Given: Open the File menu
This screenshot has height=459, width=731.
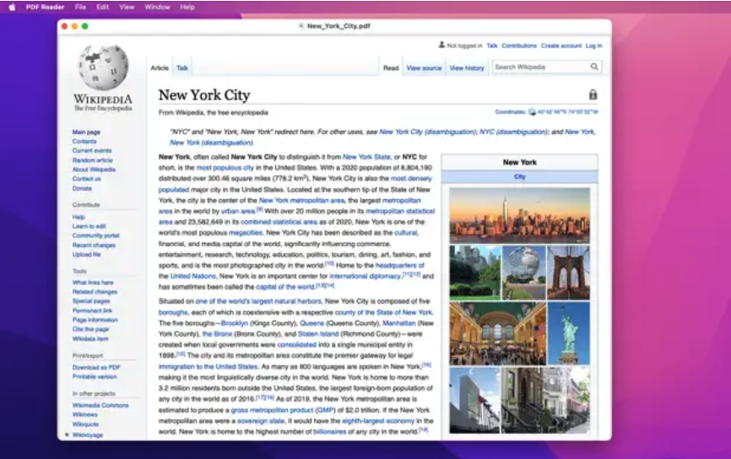Looking at the screenshot, I should [x=80, y=7].
